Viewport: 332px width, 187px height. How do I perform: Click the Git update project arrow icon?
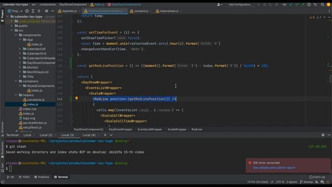291,5
